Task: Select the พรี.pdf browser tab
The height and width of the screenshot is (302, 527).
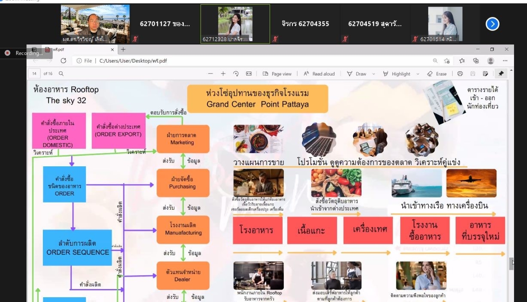Action: click(x=79, y=50)
